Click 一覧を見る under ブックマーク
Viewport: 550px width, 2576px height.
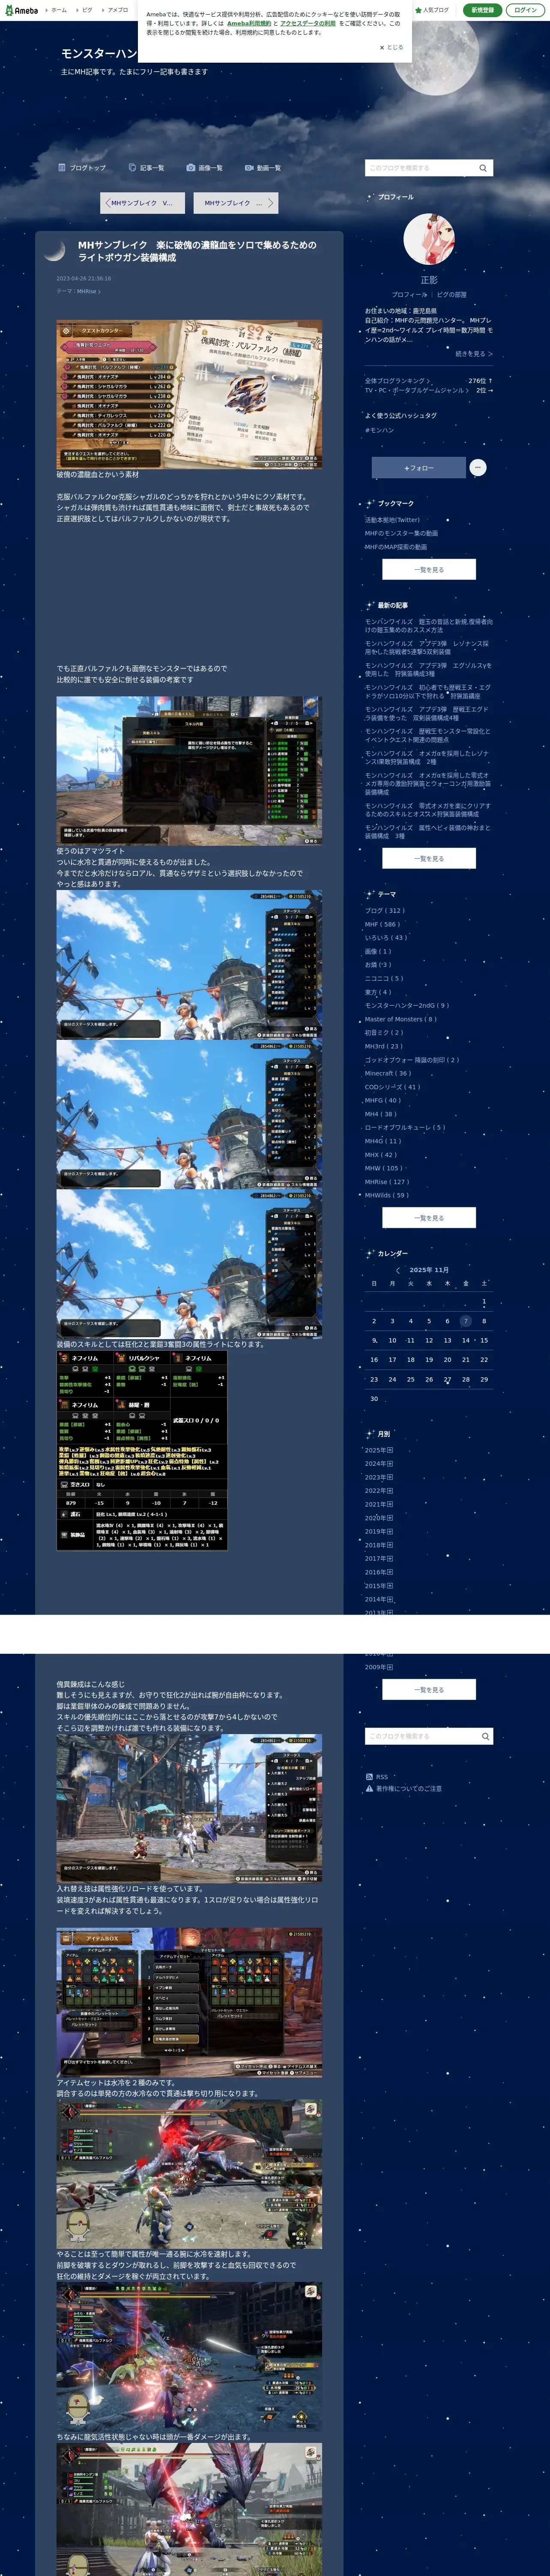(429, 569)
